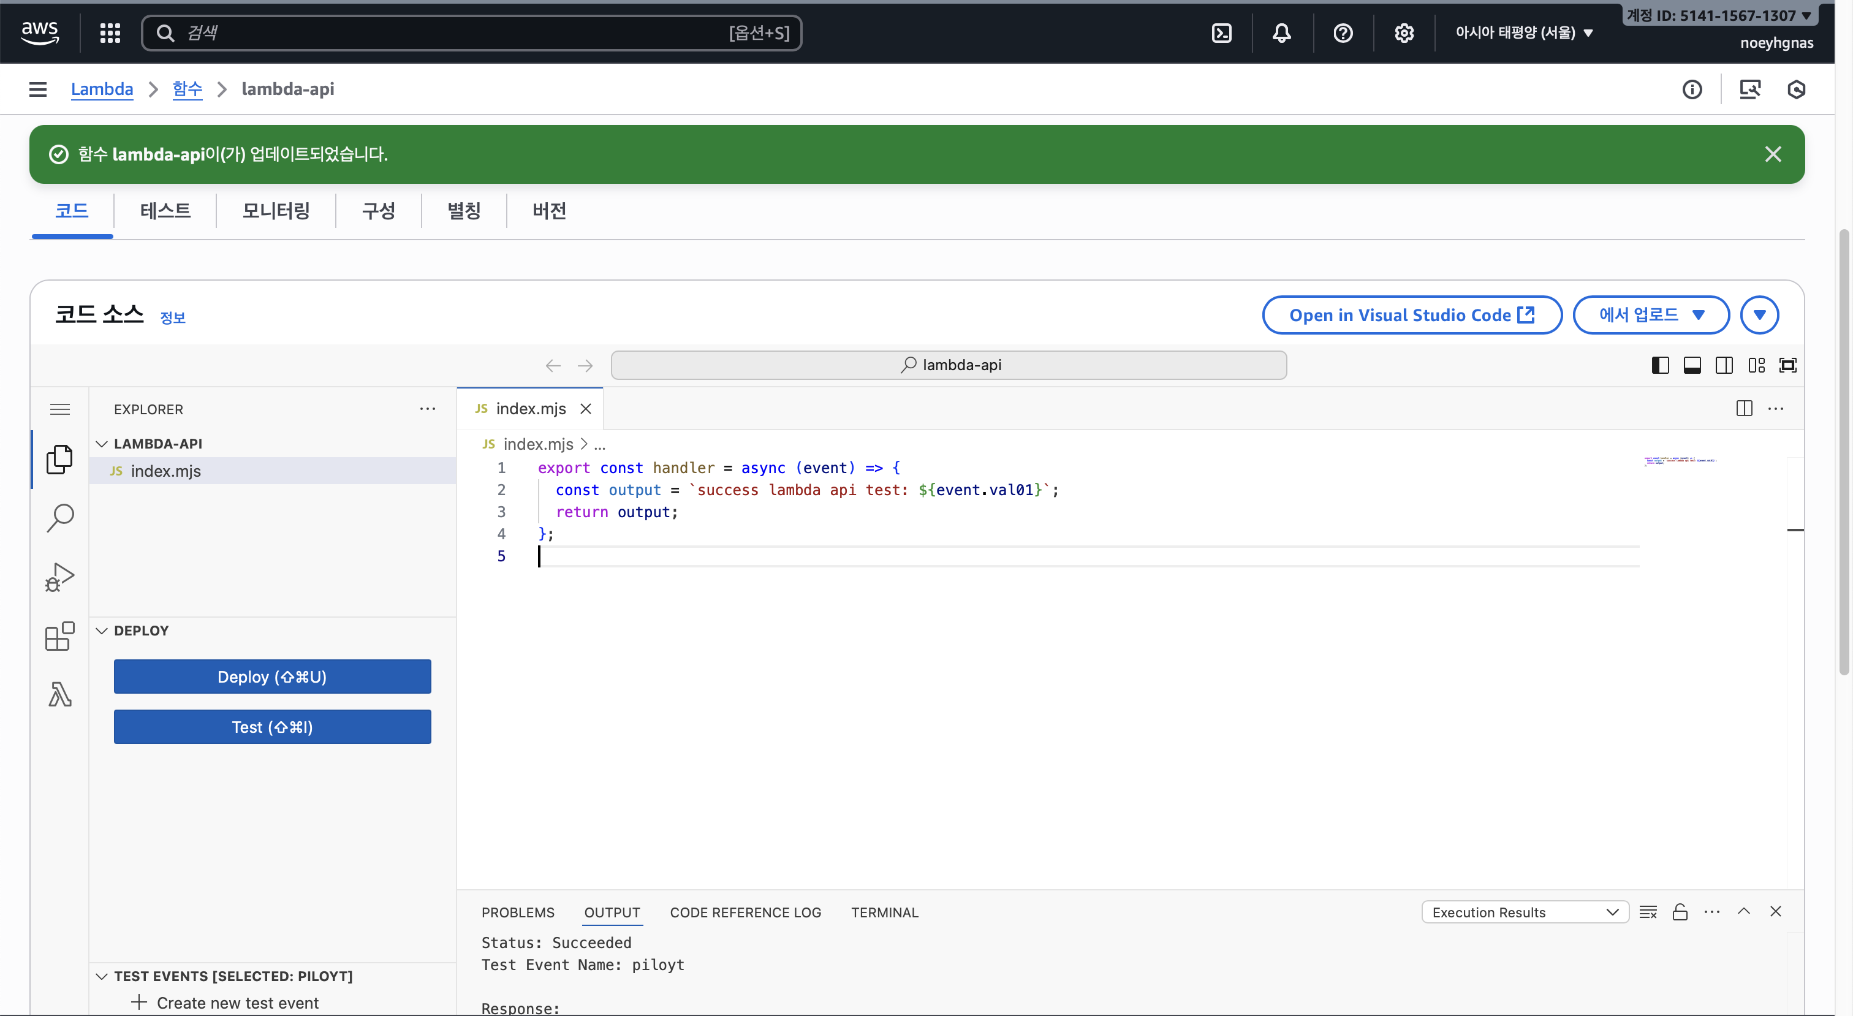Split the editor with split icon
This screenshot has width=1853, height=1016.
[x=1744, y=409]
